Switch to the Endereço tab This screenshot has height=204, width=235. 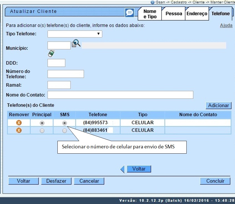click(197, 13)
